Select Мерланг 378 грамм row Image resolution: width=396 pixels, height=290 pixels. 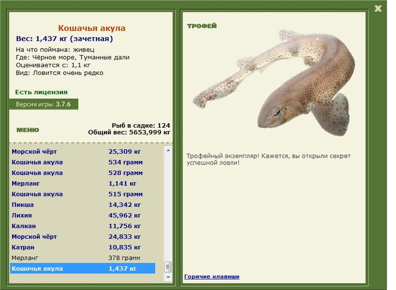point(83,258)
